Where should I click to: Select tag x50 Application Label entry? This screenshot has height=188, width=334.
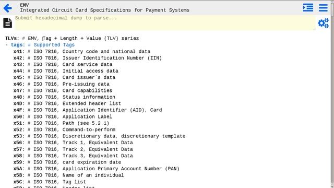[63, 117]
